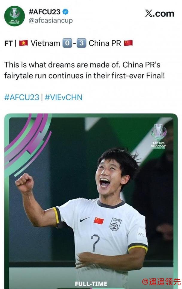182x289 pixels.
Task: Click the zero score keycap emoji
Action: point(67,43)
